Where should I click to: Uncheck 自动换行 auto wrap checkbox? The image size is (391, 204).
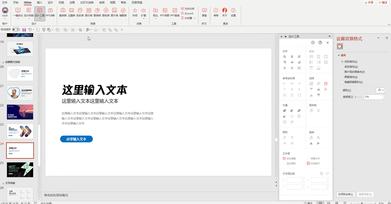(x=308, y=163)
